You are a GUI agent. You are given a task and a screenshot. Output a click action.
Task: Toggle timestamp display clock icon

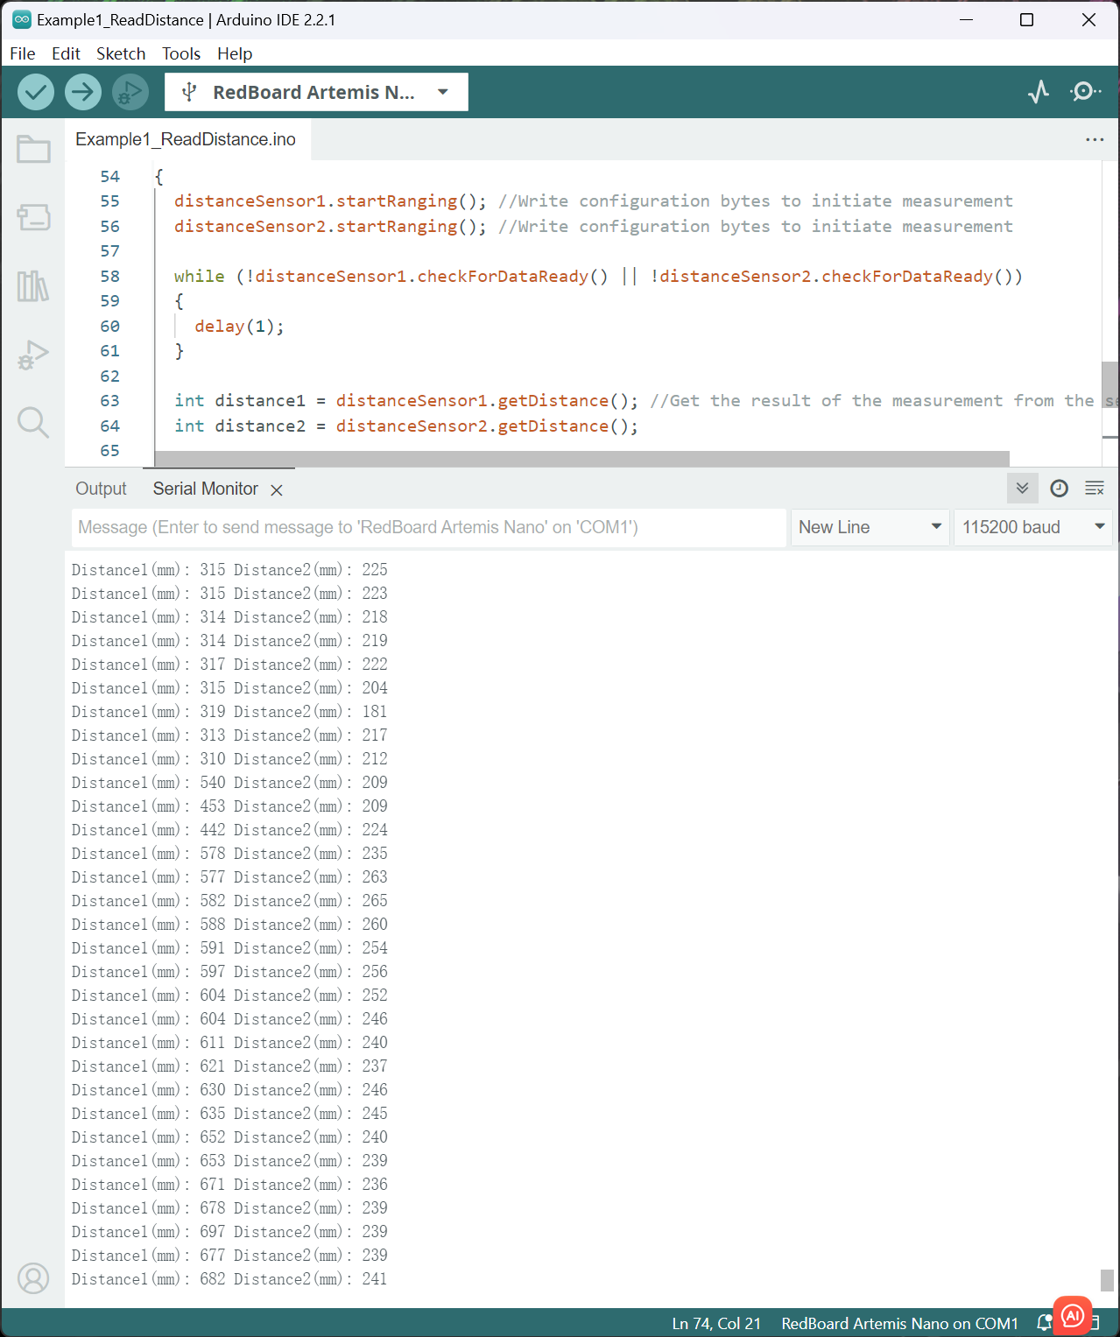1059,489
